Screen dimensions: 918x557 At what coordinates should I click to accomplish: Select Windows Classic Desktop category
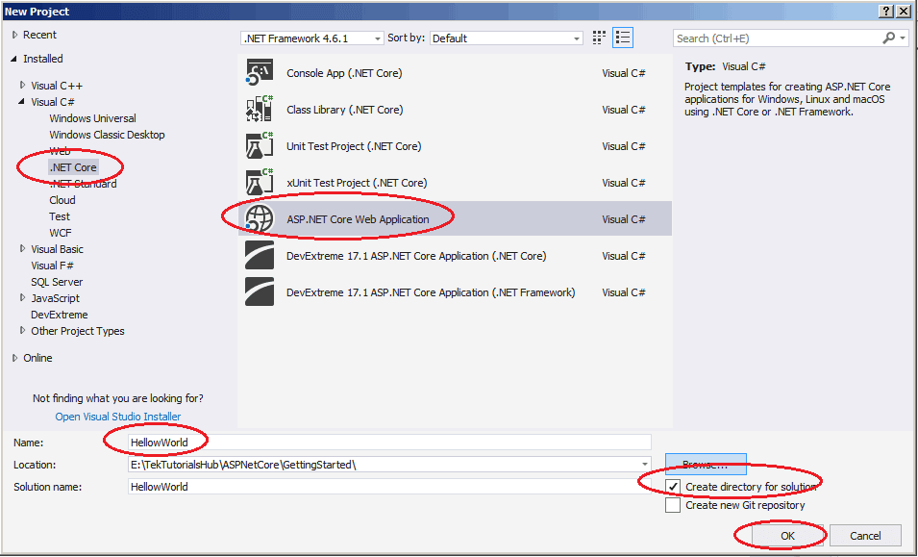click(x=107, y=135)
